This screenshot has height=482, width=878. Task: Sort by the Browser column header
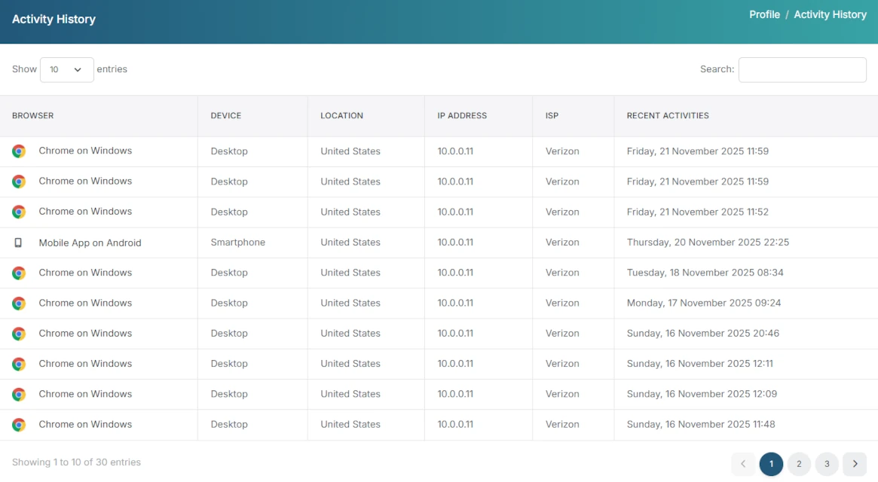coord(33,116)
